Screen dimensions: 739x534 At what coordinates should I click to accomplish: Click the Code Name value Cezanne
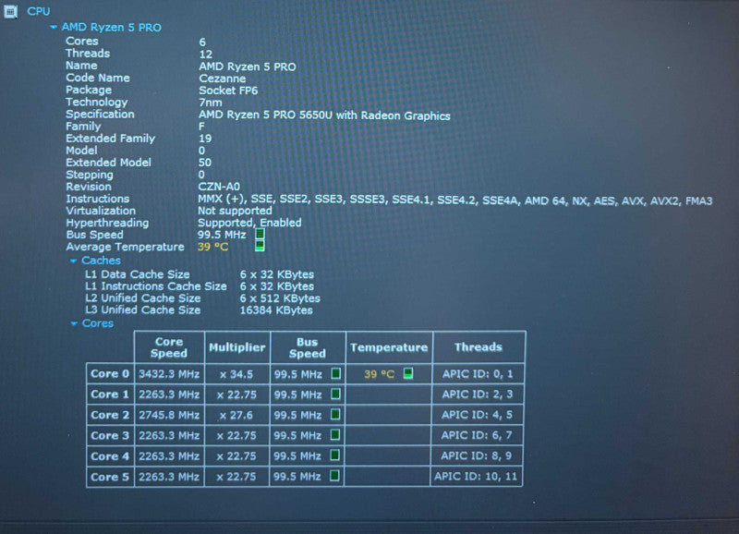coord(222,79)
